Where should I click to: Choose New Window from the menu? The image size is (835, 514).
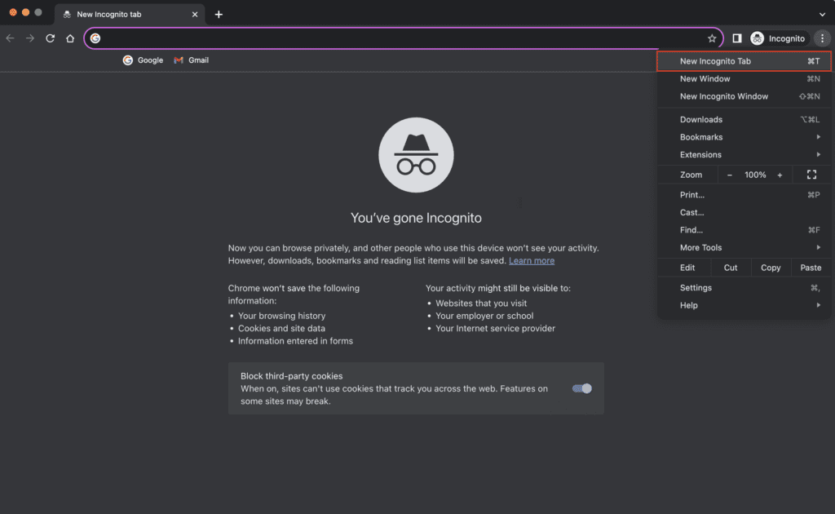pyautogui.click(x=744, y=79)
